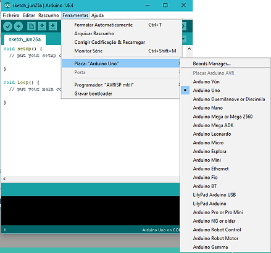
Task: Open the Rascunho menu
Action: tap(49, 15)
